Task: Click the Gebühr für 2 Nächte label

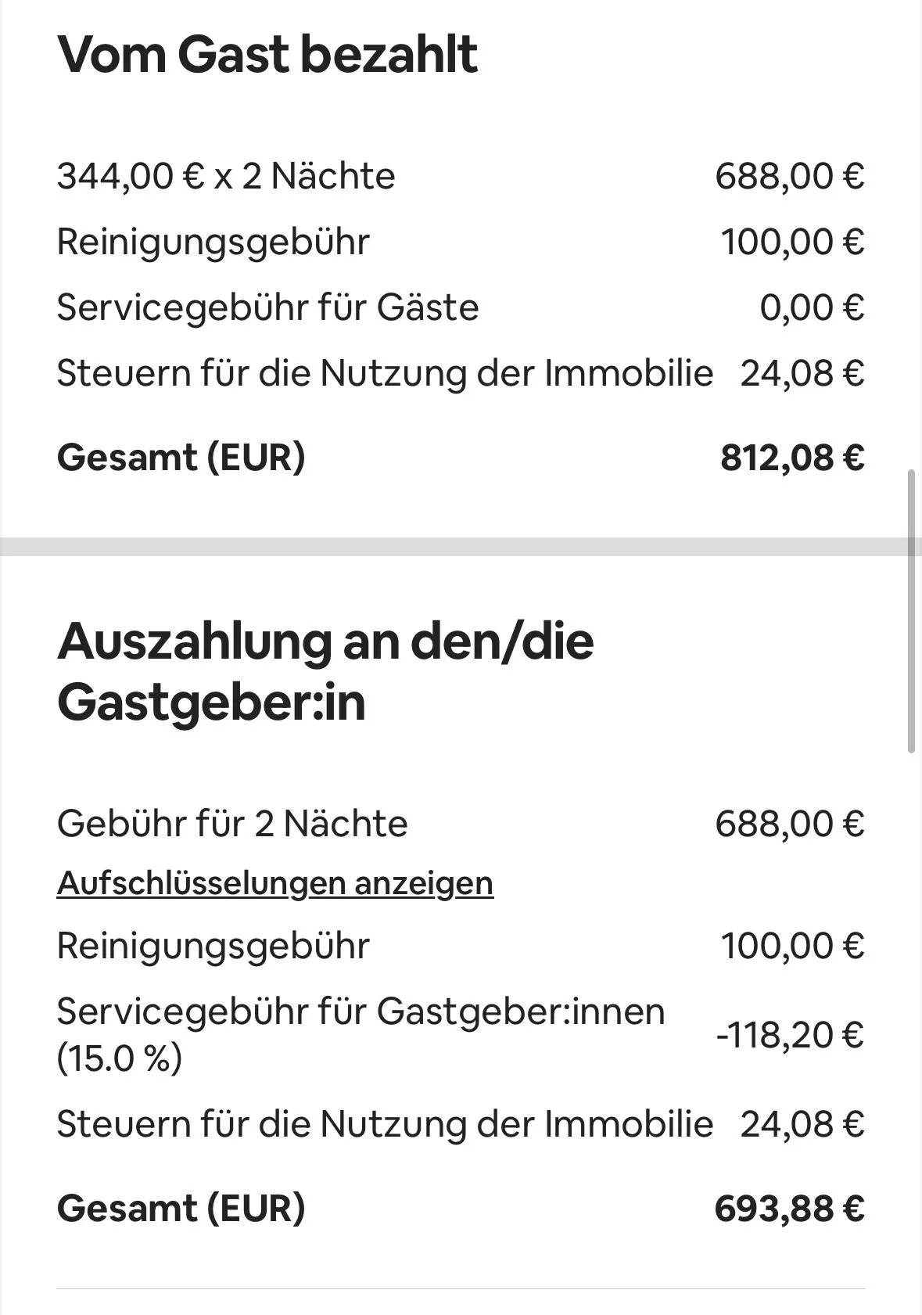Action: (x=232, y=823)
